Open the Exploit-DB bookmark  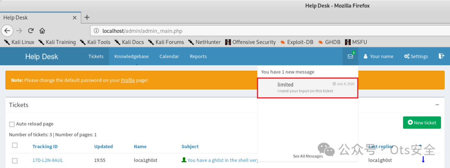(x=297, y=42)
